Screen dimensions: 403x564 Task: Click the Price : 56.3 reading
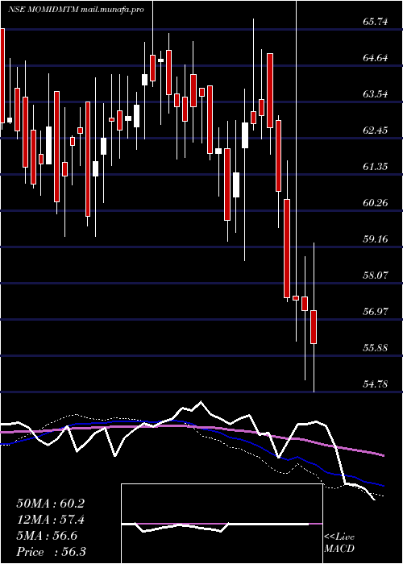(51, 552)
